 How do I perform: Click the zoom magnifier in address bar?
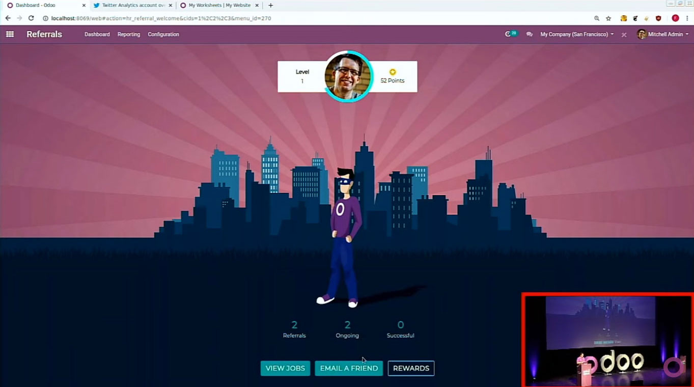(x=597, y=18)
